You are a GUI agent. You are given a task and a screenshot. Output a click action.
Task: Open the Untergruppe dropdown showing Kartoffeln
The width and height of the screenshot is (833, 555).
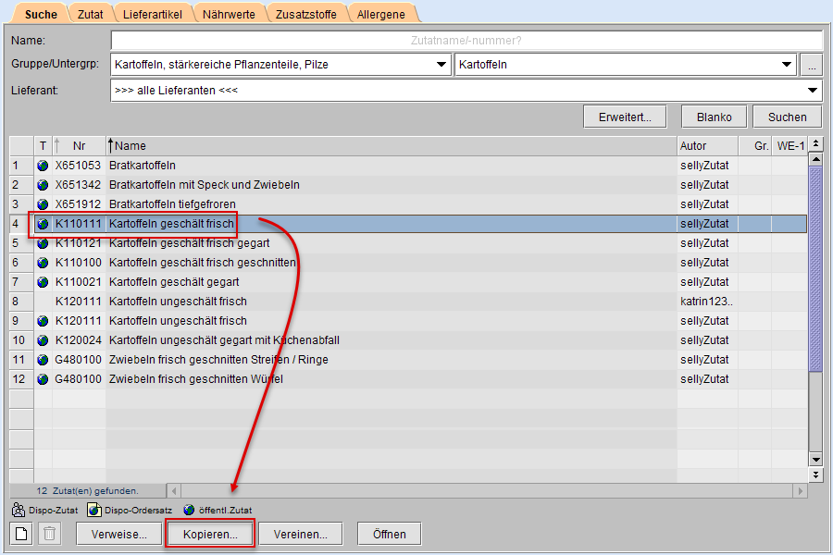point(626,65)
